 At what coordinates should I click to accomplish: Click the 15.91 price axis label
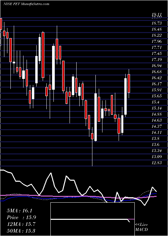tap(157, 90)
